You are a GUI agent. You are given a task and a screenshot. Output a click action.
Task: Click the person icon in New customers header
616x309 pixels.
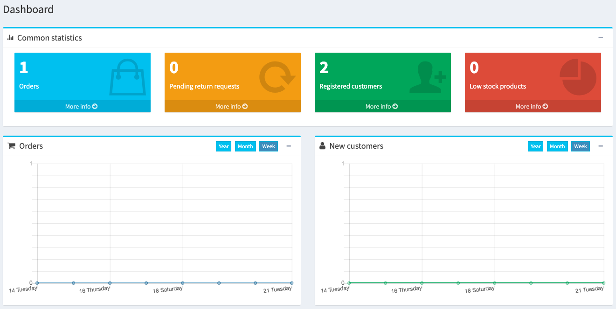322,146
